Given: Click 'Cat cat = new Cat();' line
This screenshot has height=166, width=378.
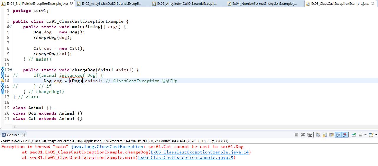Looking at the screenshot, I should tap(59, 48).
